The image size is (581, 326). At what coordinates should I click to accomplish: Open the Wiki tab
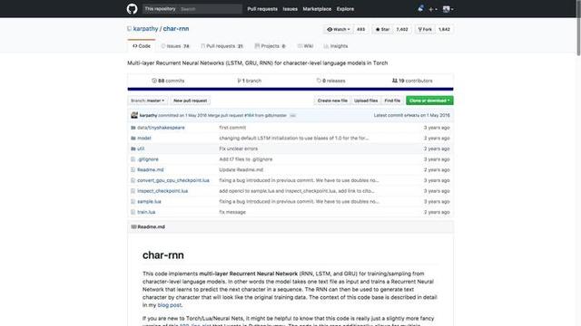305,46
